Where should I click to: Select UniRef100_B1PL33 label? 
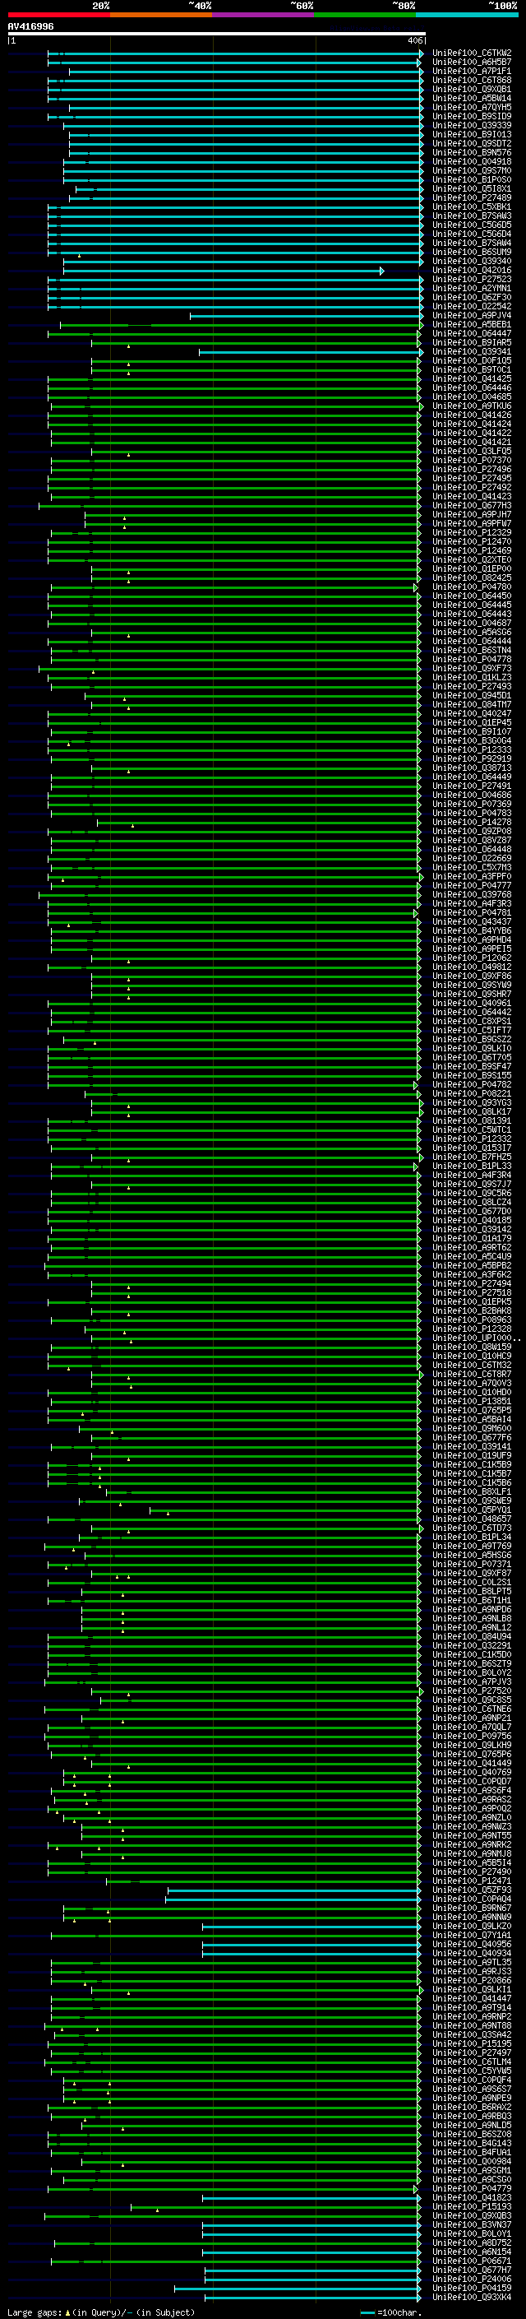[x=472, y=1166]
